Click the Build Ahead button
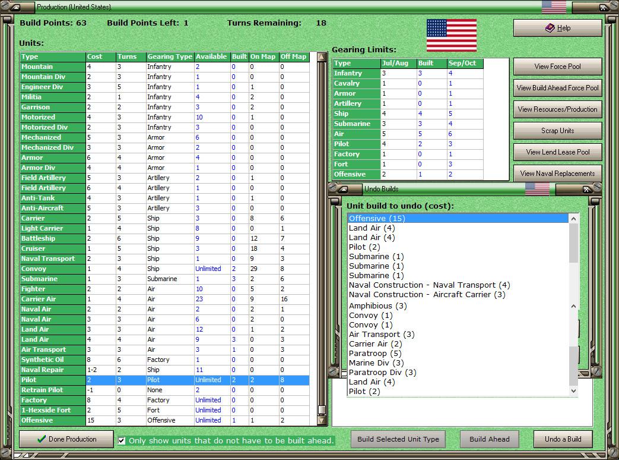The image size is (619, 460). (x=489, y=439)
